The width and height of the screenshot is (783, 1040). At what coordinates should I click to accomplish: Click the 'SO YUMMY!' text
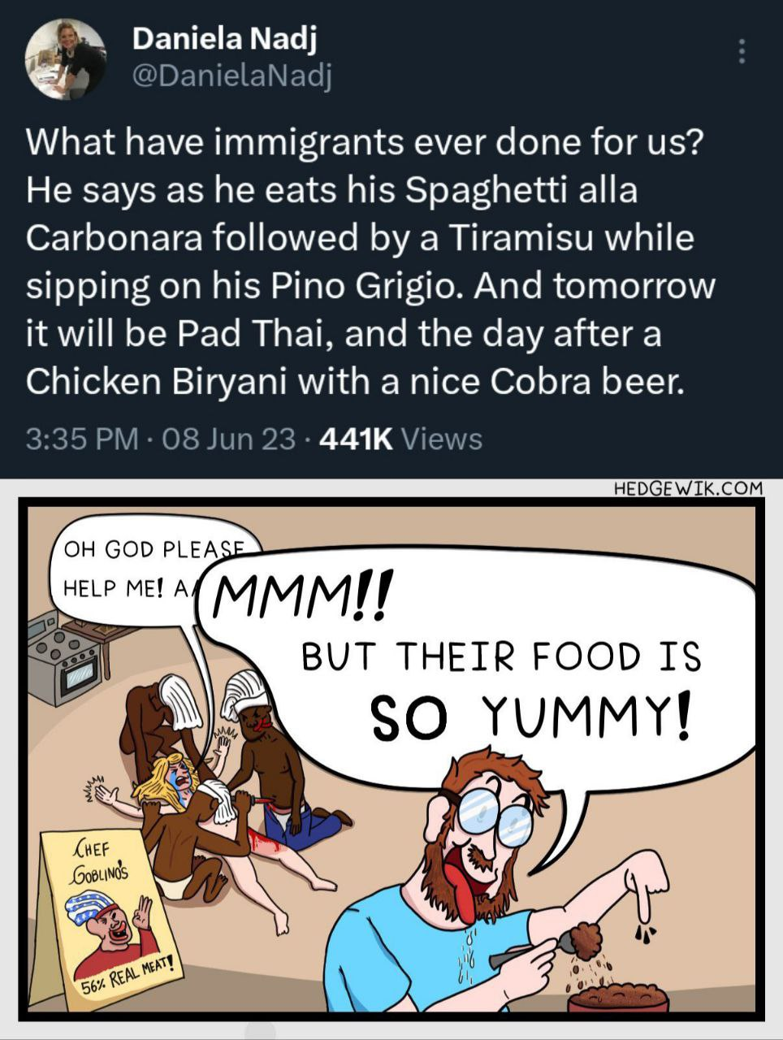tap(531, 716)
